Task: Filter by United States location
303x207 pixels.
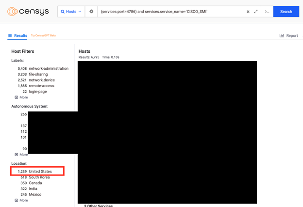Action: coord(40,172)
